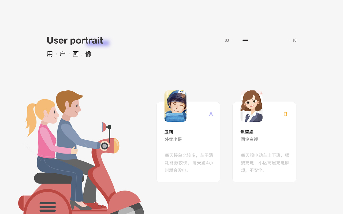Expand persona card B for 焦翠娟
Image resolution: width=343 pixels, height=214 pixels.
click(264, 142)
